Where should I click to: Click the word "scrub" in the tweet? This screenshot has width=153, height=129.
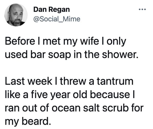115,108
